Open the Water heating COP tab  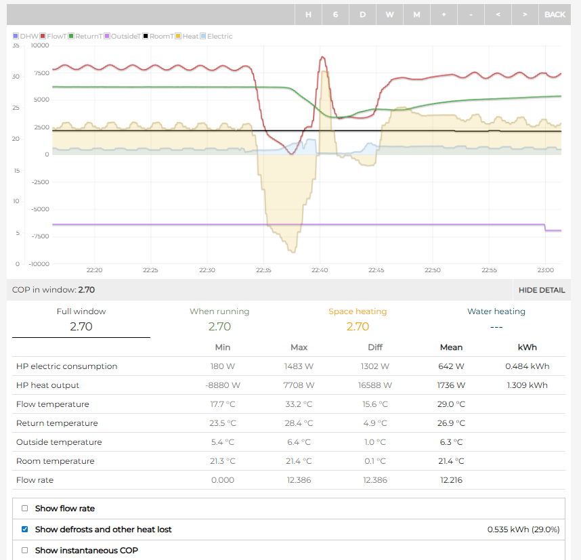(x=496, y=320)
